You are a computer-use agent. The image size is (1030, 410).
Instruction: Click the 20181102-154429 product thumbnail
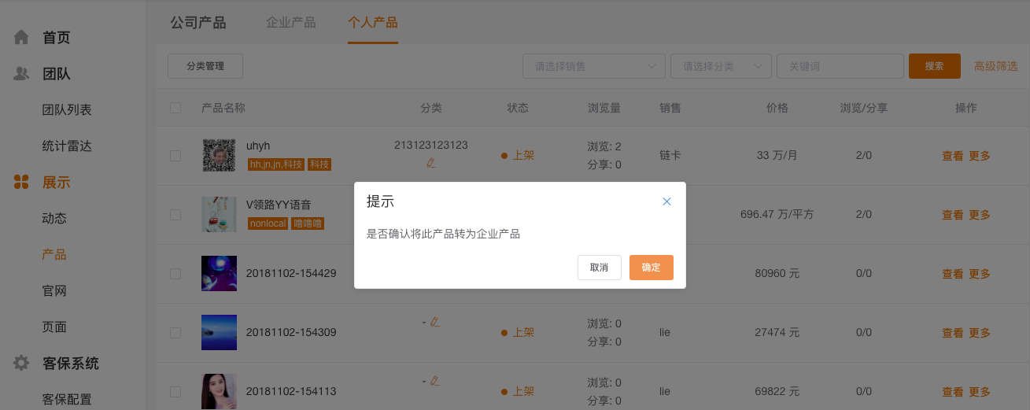coord(219,274)
